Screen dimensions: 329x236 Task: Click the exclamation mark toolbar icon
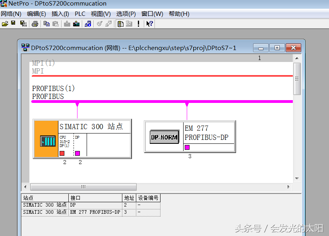click(138, 24)
